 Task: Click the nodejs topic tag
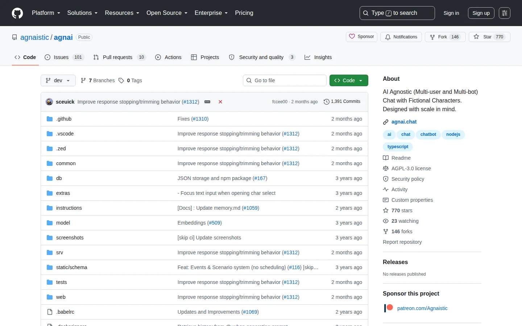point(453,134)
